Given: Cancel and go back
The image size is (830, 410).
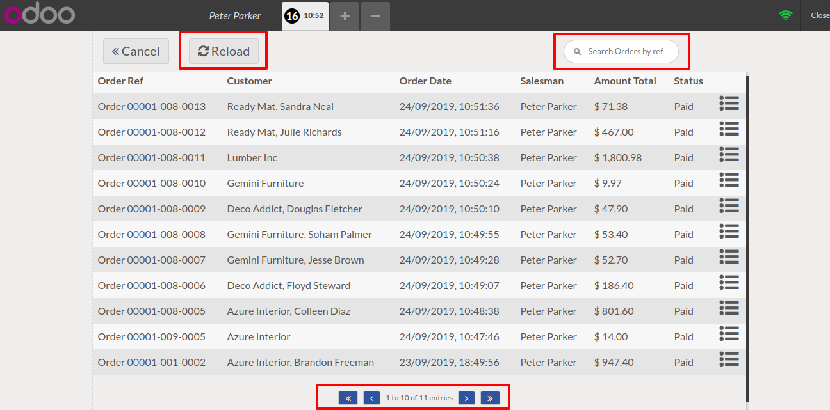Looking at the screenshot, I should (136, 52).
